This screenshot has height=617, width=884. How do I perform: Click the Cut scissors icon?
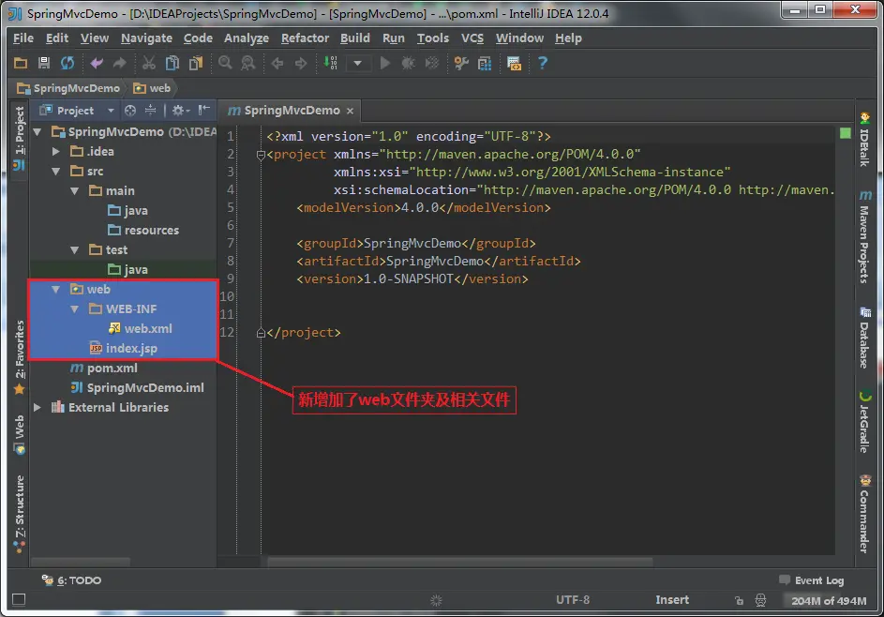(149, 63)
